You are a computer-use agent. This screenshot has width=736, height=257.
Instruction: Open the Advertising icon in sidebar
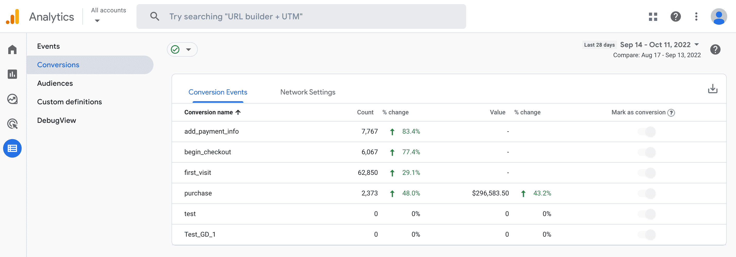coord(12,124)
